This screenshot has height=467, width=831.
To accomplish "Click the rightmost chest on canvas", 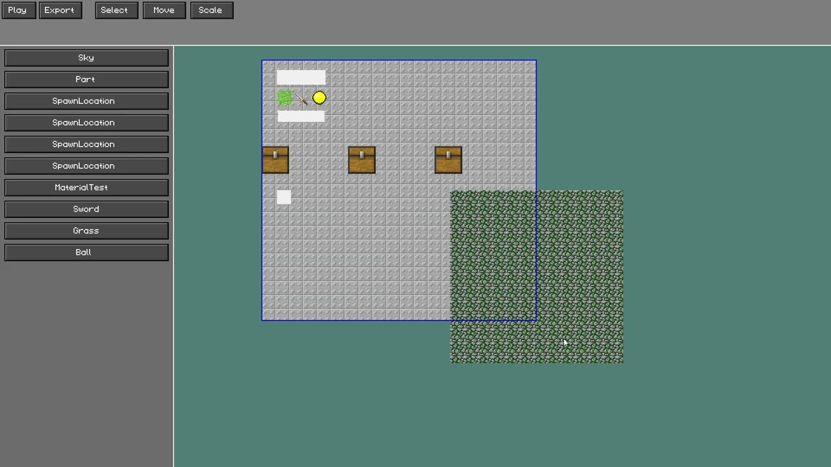I will pos(448,160).
